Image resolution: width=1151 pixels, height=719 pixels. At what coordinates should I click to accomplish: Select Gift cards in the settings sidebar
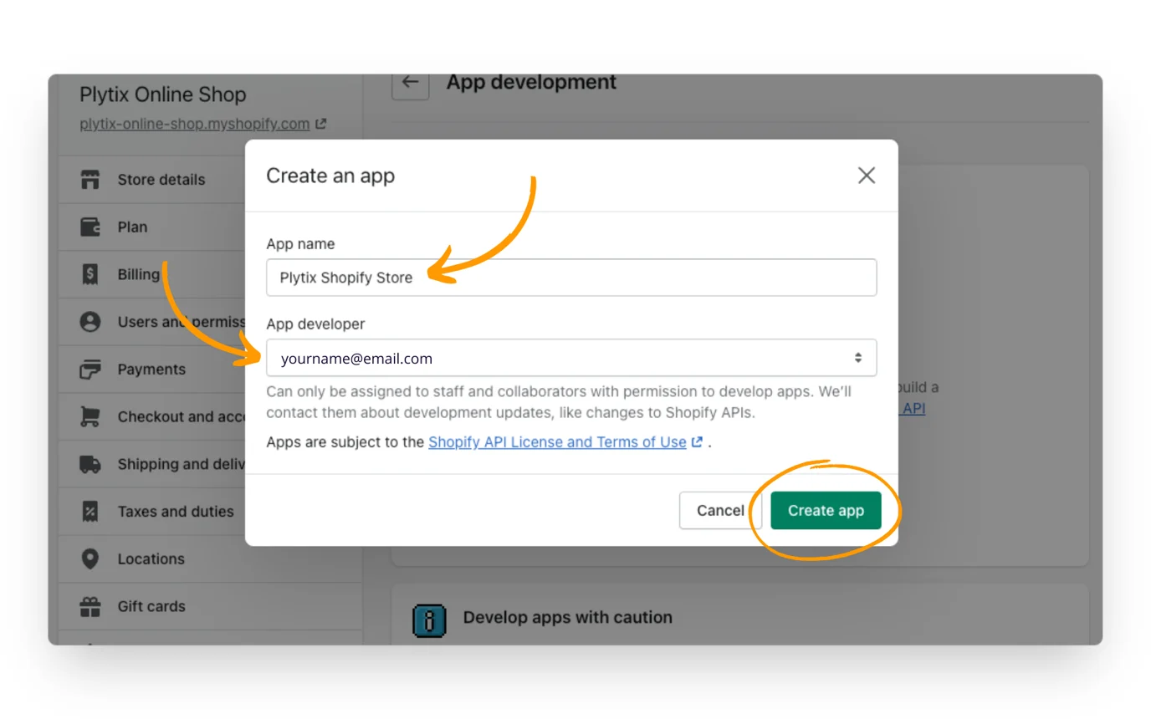click(151, 606)
